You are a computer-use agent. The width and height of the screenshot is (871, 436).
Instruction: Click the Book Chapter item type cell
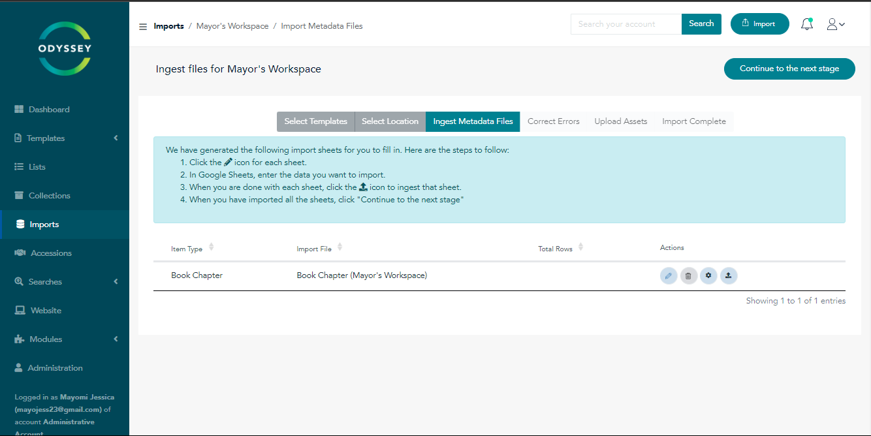197,275
